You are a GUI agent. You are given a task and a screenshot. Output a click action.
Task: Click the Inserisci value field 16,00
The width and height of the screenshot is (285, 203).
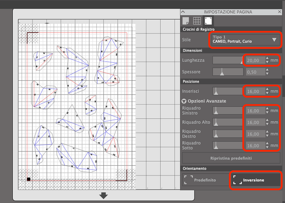coord(255,91)
